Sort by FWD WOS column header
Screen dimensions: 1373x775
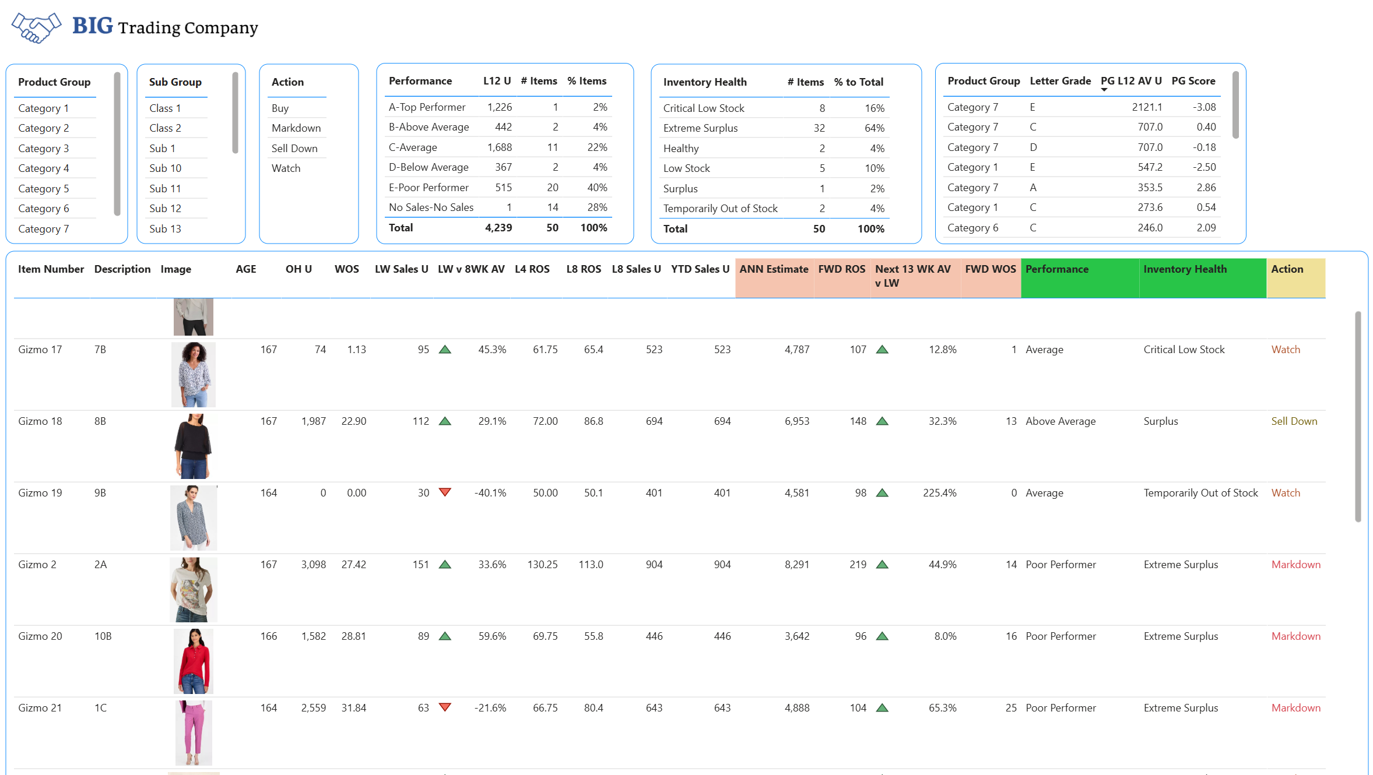(x=991, y=278)
